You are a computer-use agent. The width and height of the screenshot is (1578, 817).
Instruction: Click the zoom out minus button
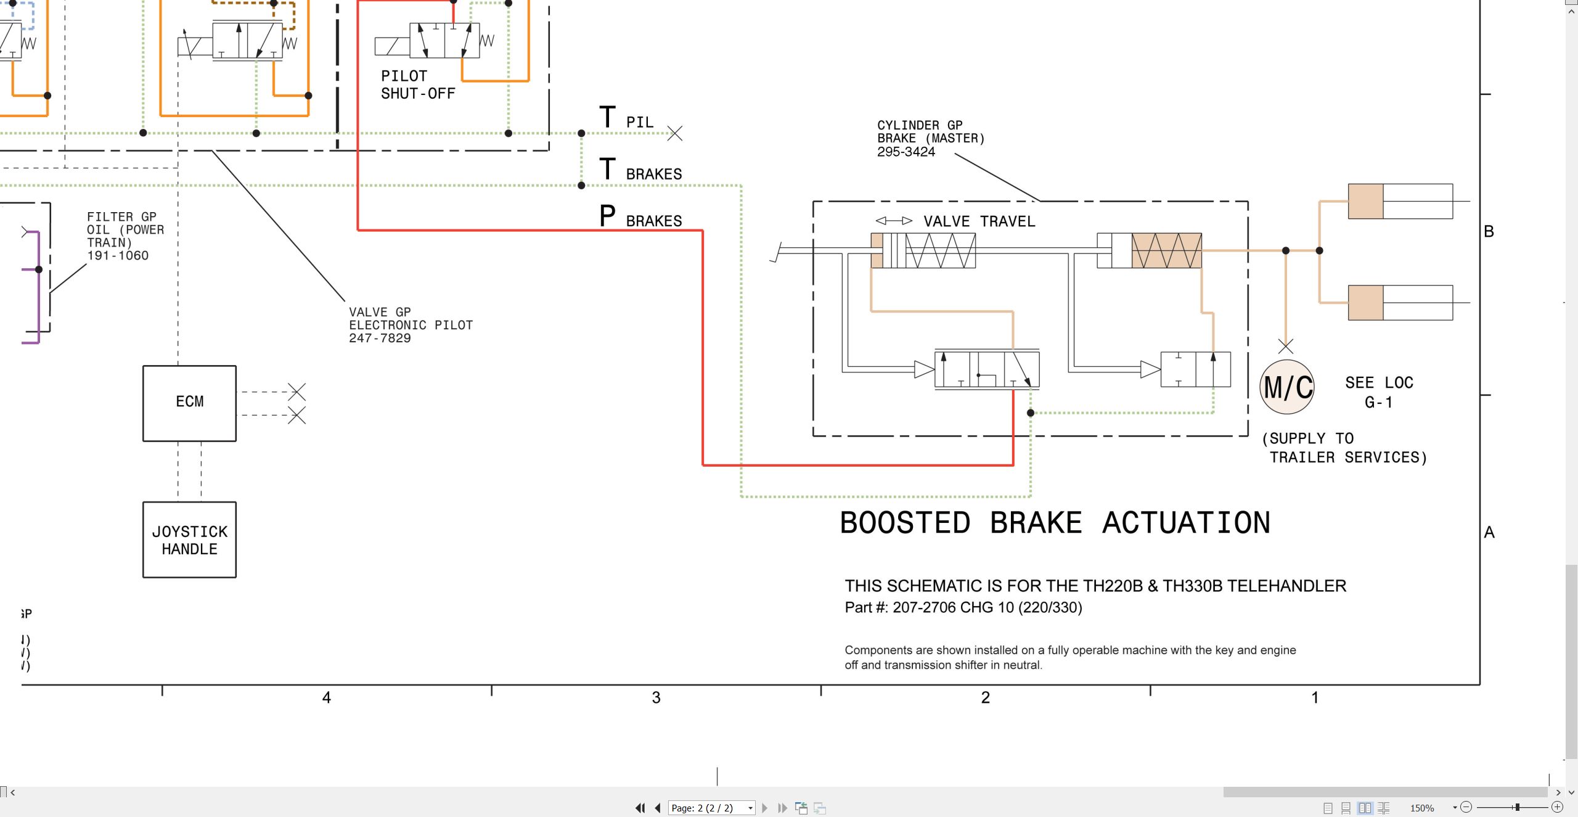[x=1466, y=807]
